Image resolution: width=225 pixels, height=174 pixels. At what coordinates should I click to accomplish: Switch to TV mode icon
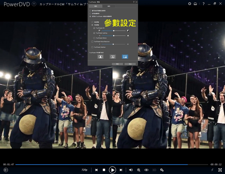[x=195, y=4]
